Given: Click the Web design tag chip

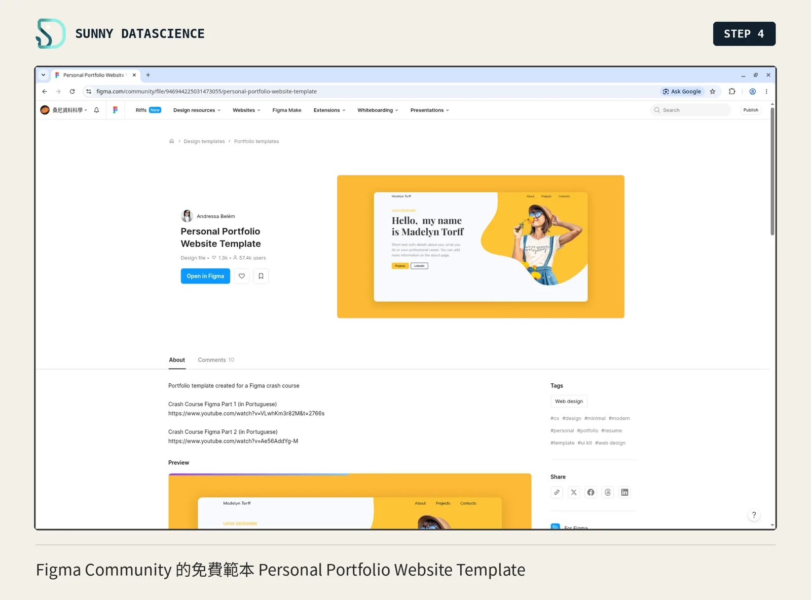Looking at the screenshot, I should 569,402.
